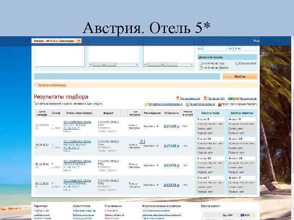Viewport: 294px width, 220px height.
Task: Click 'Билеты обратно' column header
Action: coord(242,113)
